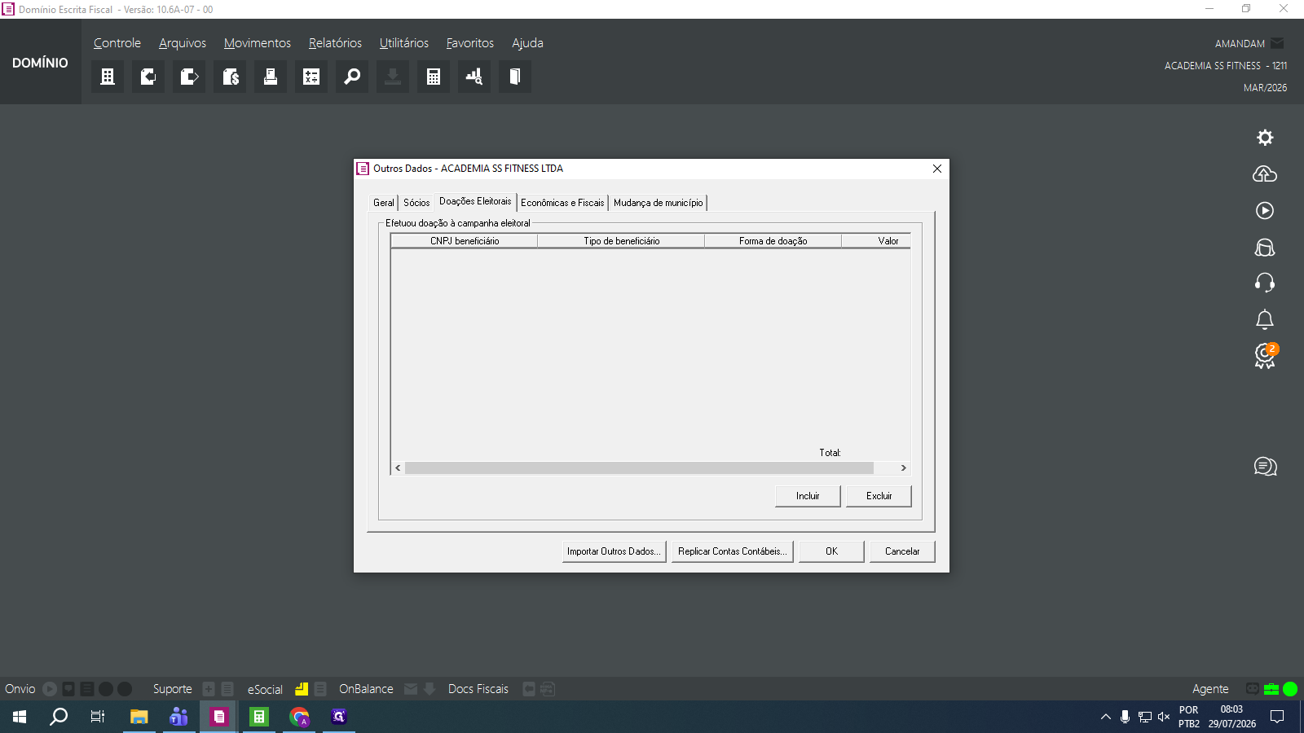Screen dimensions: 1304x733
Task: Click the Forma de doação column header
Action: point(773,241)
